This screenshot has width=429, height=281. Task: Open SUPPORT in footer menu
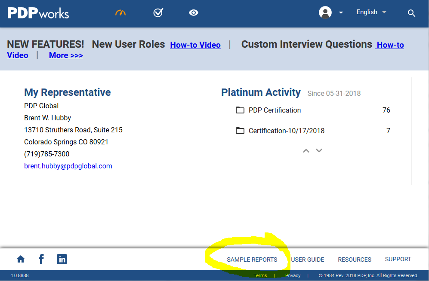398,259
